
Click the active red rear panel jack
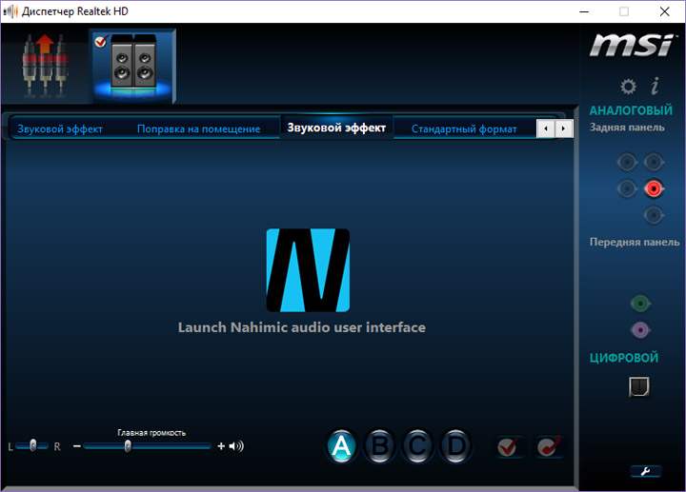click(654, 188)
